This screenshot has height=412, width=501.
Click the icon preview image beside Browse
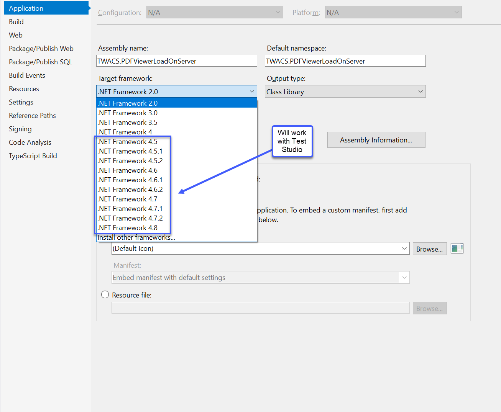(x=457, y=249)
